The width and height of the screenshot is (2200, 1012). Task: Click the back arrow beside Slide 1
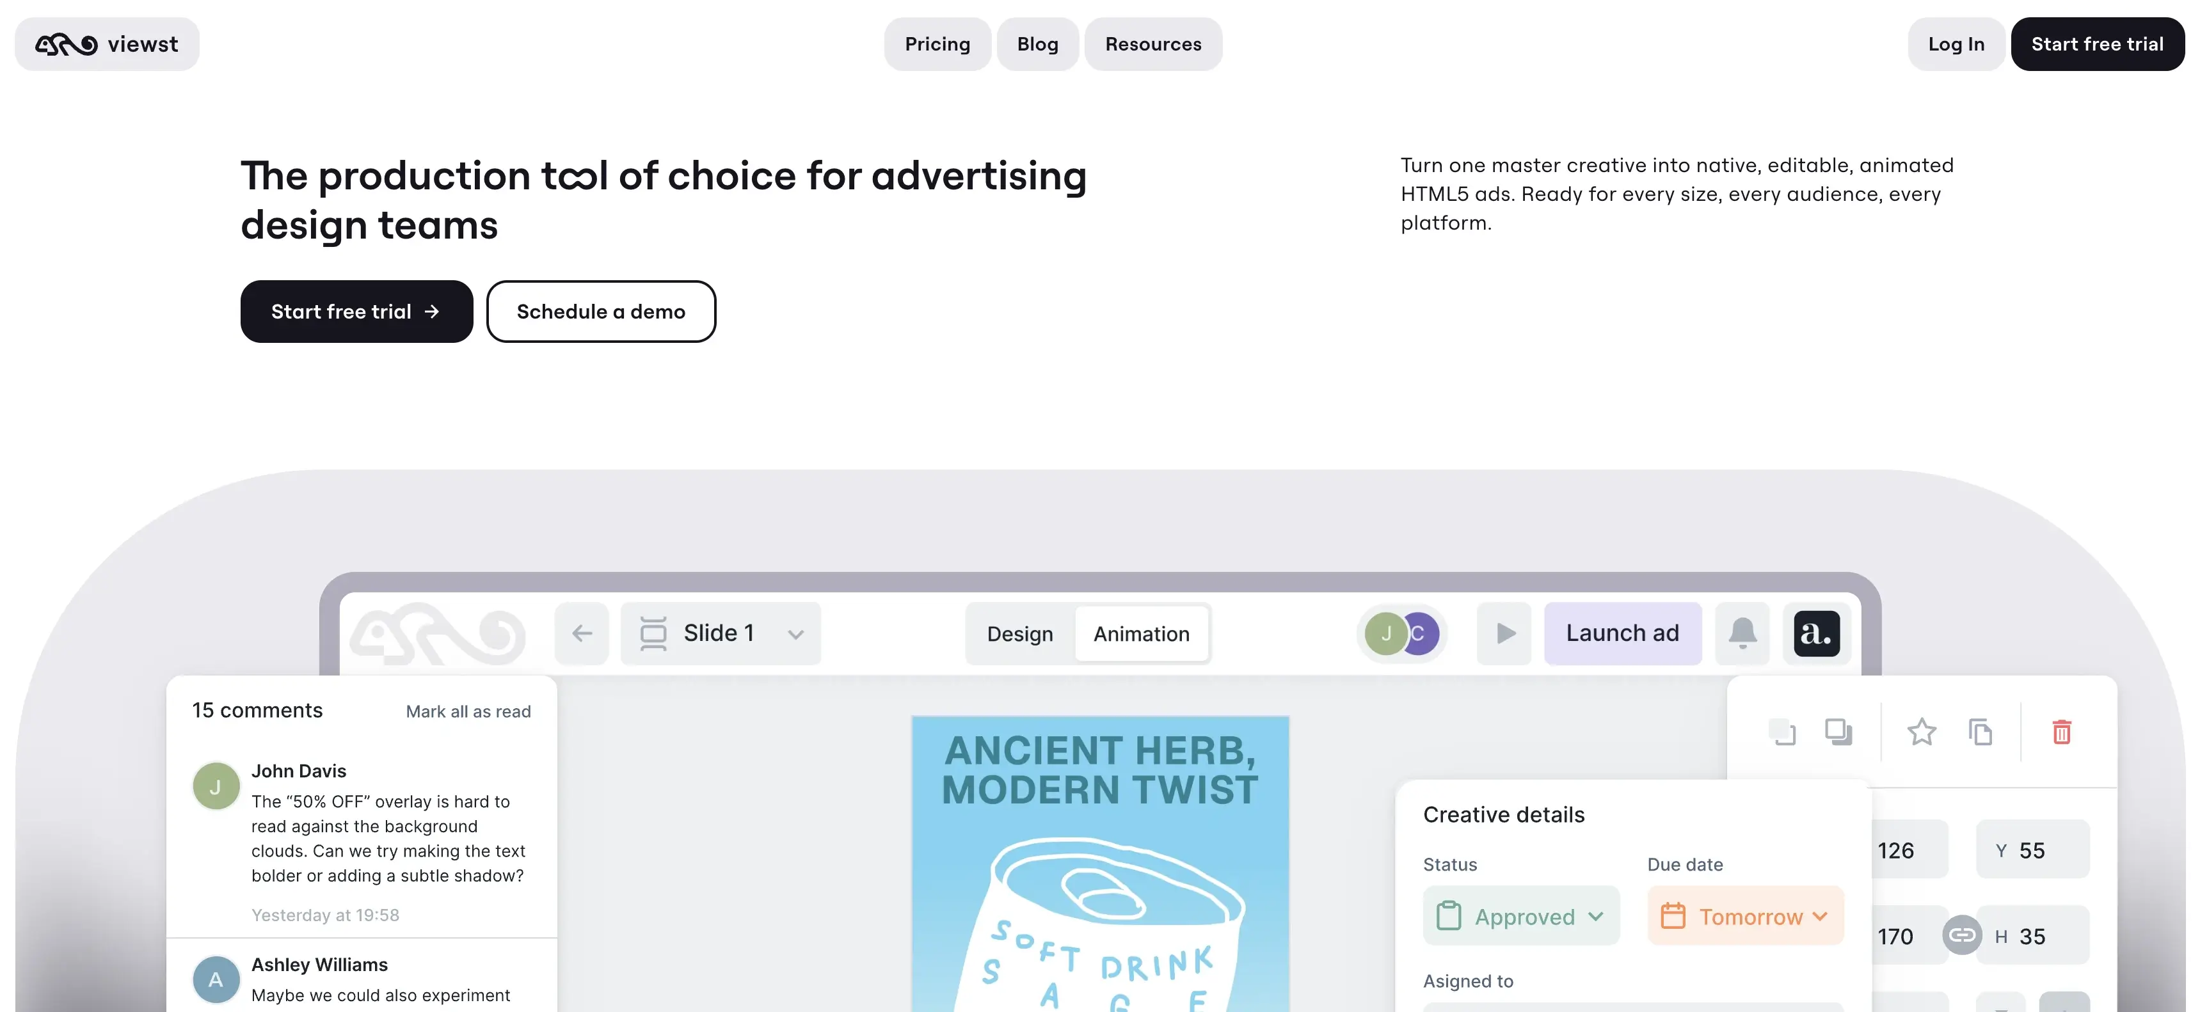pos(582,633)
